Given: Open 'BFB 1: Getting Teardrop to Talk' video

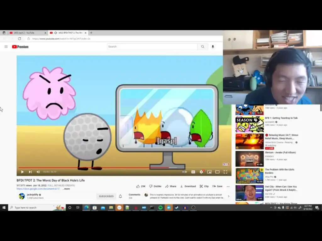Looking at the screenshot, I should click(281, 118).
